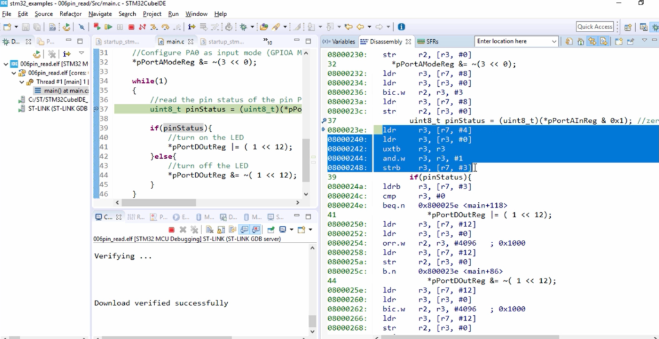Maximize the editor area panel

308,41
